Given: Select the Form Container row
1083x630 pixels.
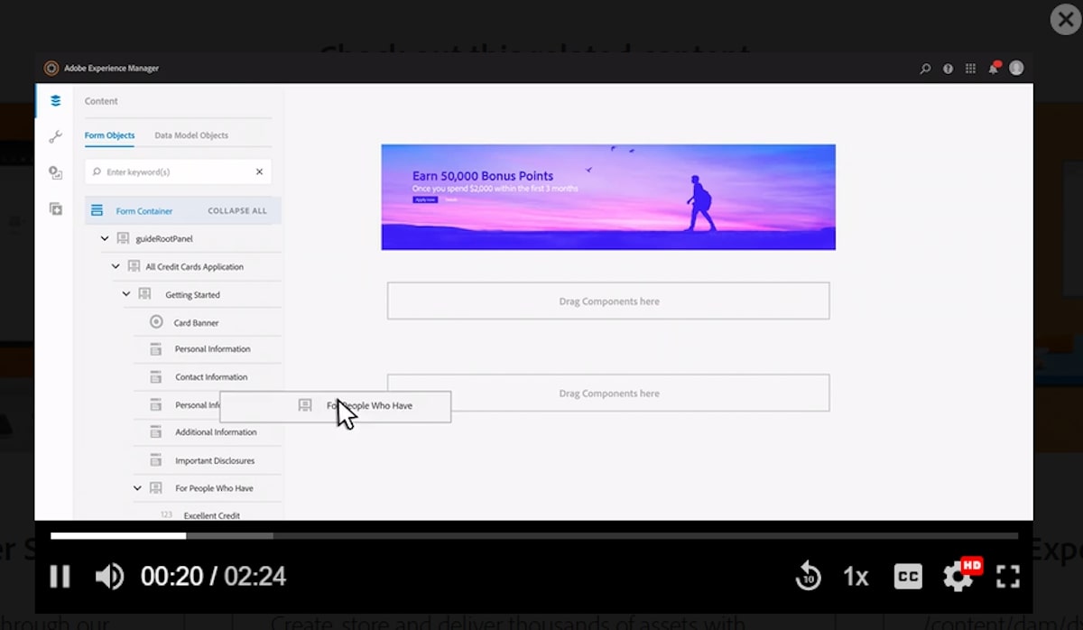Looking at the screenshot, I should (x=183, y=211).
